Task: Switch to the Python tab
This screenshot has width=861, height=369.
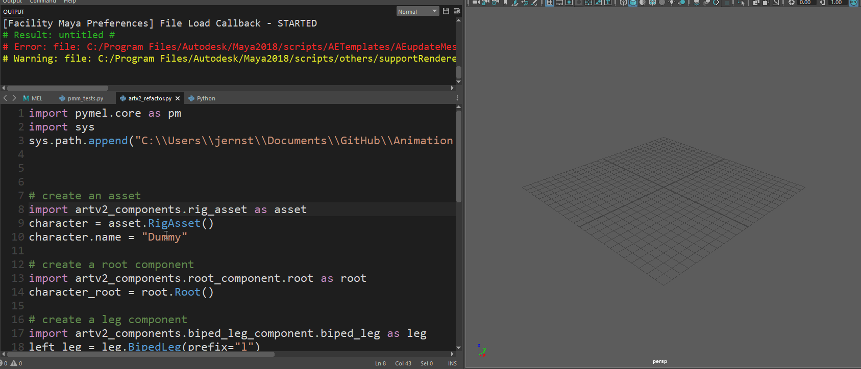Action: coord(202,98)
